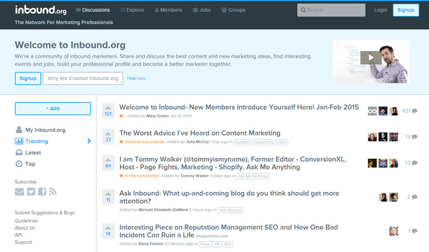Click the commenter avatar on Reputation post
Image resolution: width=429 pixels, height=252 pixels.
[x=394, y=231]
